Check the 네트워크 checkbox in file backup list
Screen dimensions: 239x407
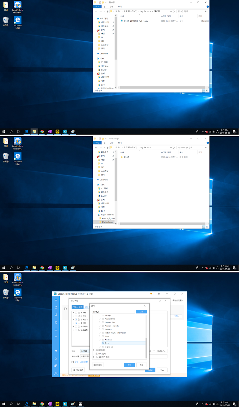[x=76, y=327]
